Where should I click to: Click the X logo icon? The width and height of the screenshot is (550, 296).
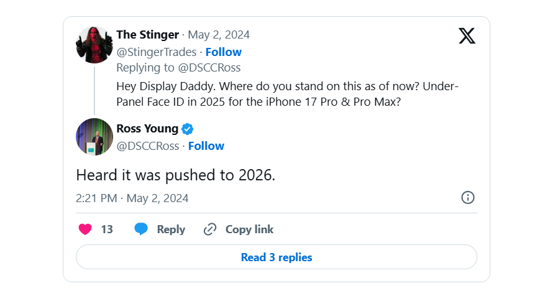coord(467,36)
